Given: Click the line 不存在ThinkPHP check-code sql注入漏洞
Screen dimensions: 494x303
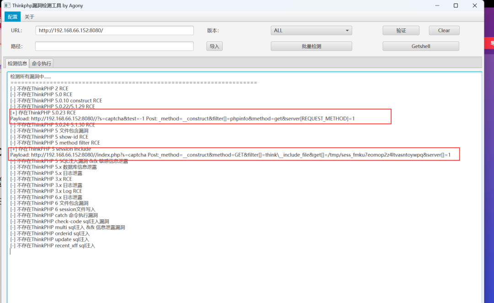Looking at the screenshot, I should tap(59, 222).
